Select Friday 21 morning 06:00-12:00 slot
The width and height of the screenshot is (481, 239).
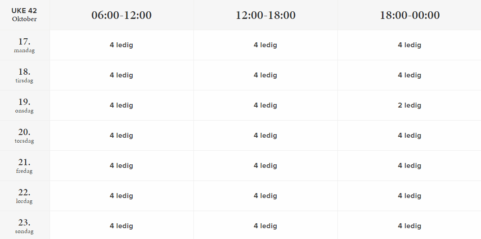[121, 166]
